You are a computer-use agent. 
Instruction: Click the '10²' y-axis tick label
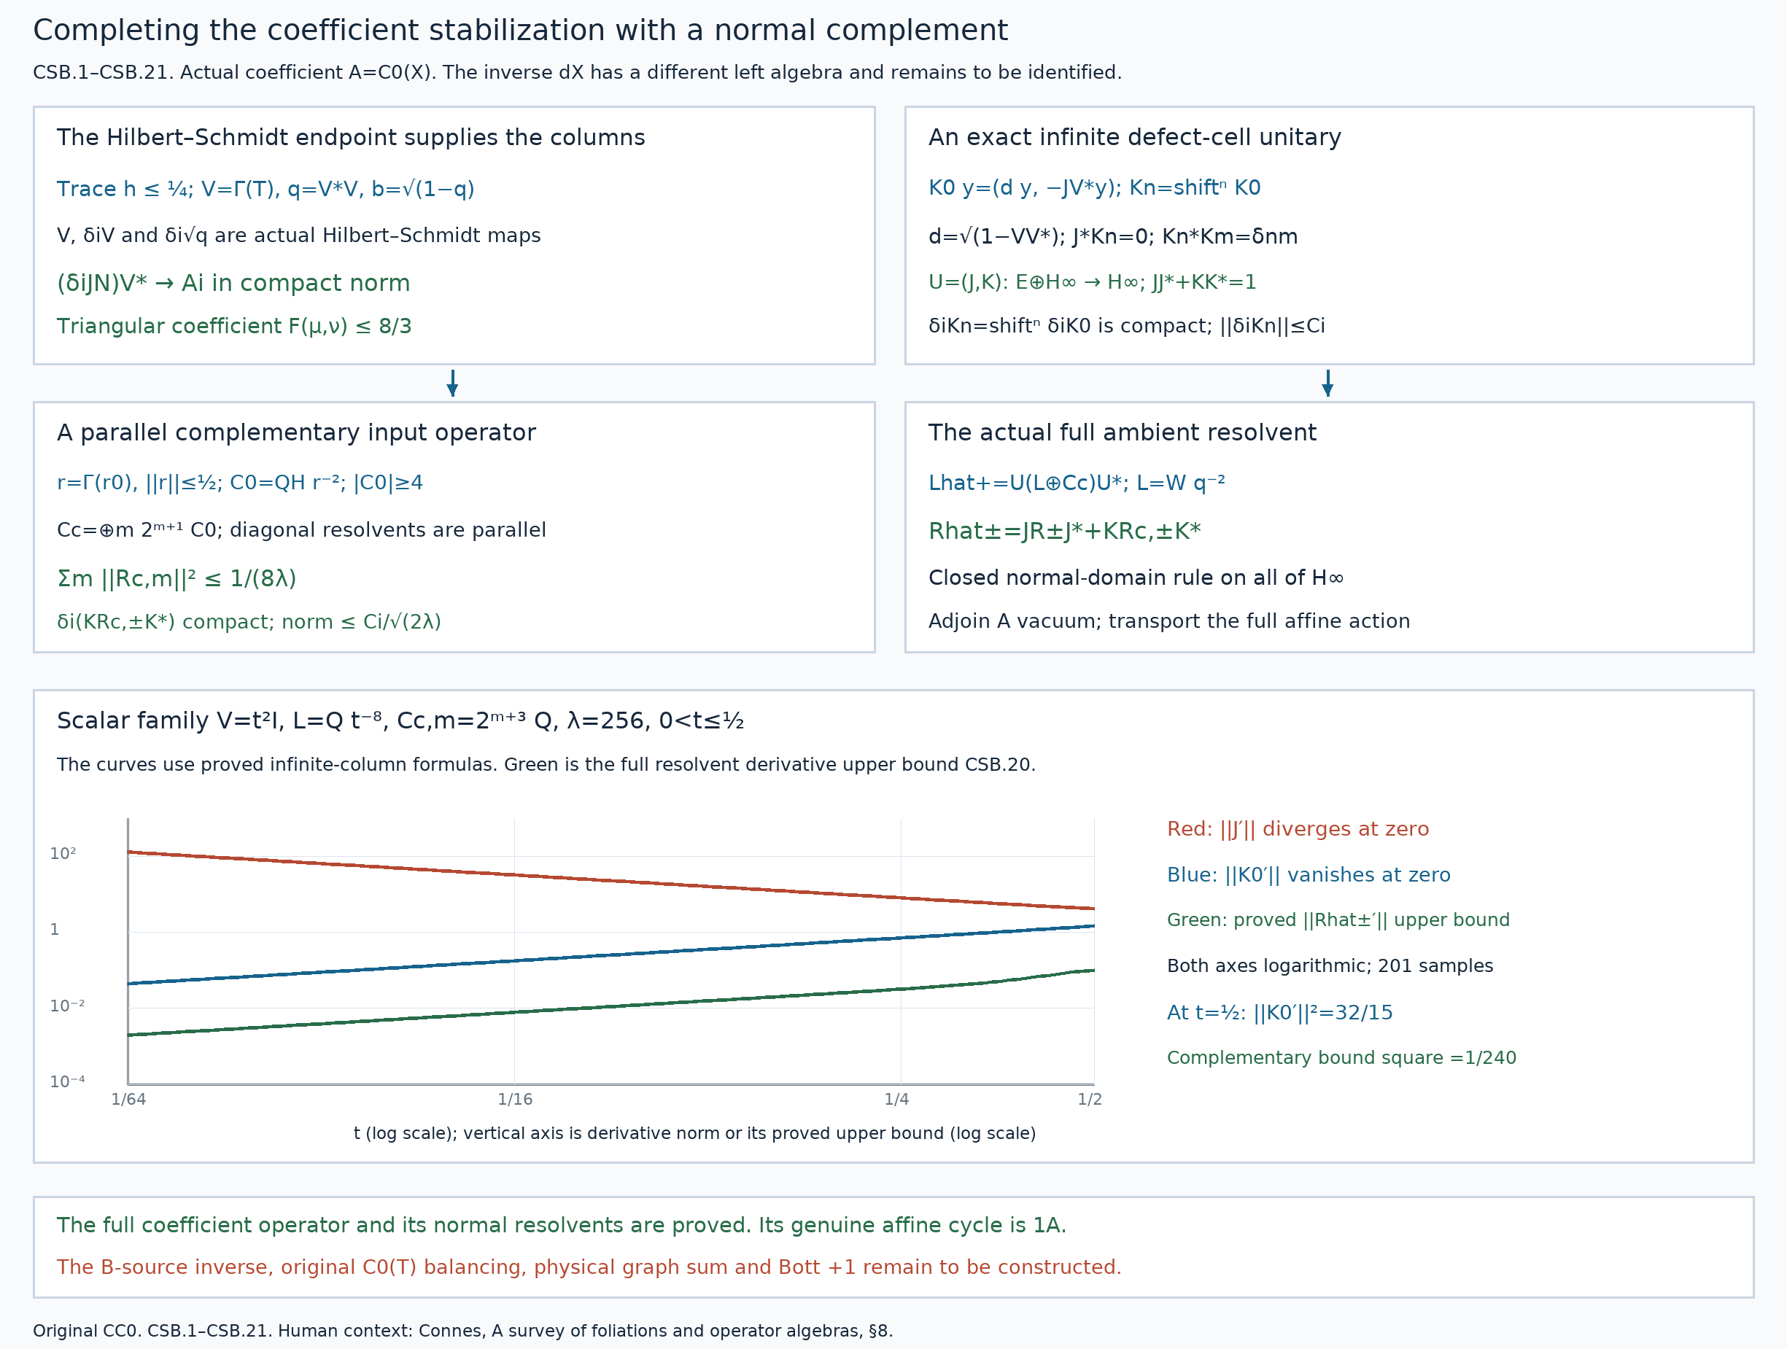(63, 854)
